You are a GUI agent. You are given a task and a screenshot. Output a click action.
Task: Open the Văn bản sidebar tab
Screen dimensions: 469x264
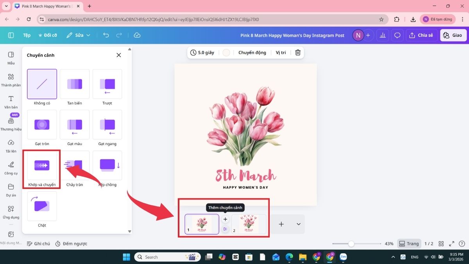tap(11, 102)
